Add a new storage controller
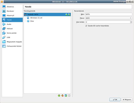This screenshot has width=134, height=103. pos(59,96)
